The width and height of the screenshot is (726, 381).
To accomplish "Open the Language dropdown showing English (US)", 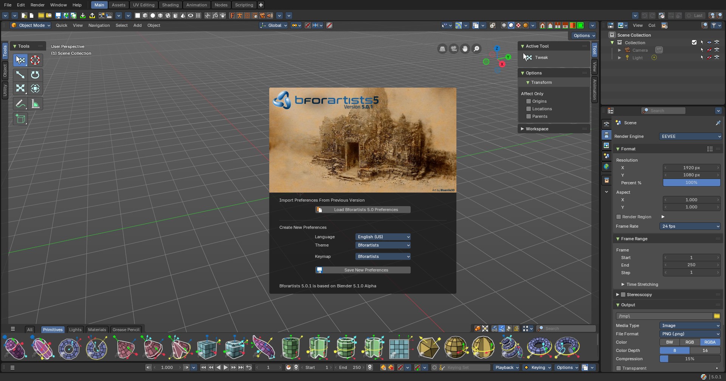I will tap(383, 237).
